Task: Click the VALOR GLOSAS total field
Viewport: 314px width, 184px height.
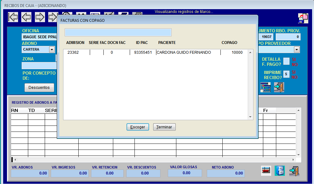Action: (185, 173)
